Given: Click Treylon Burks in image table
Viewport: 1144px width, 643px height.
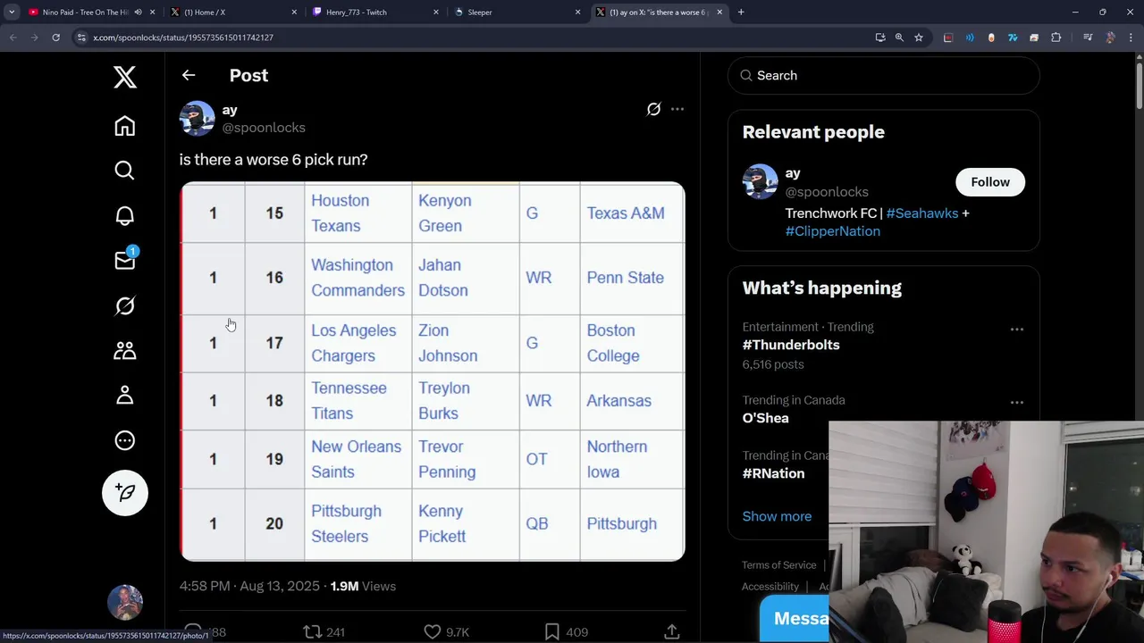Looking at the screenshot, I should coord(444,401).
